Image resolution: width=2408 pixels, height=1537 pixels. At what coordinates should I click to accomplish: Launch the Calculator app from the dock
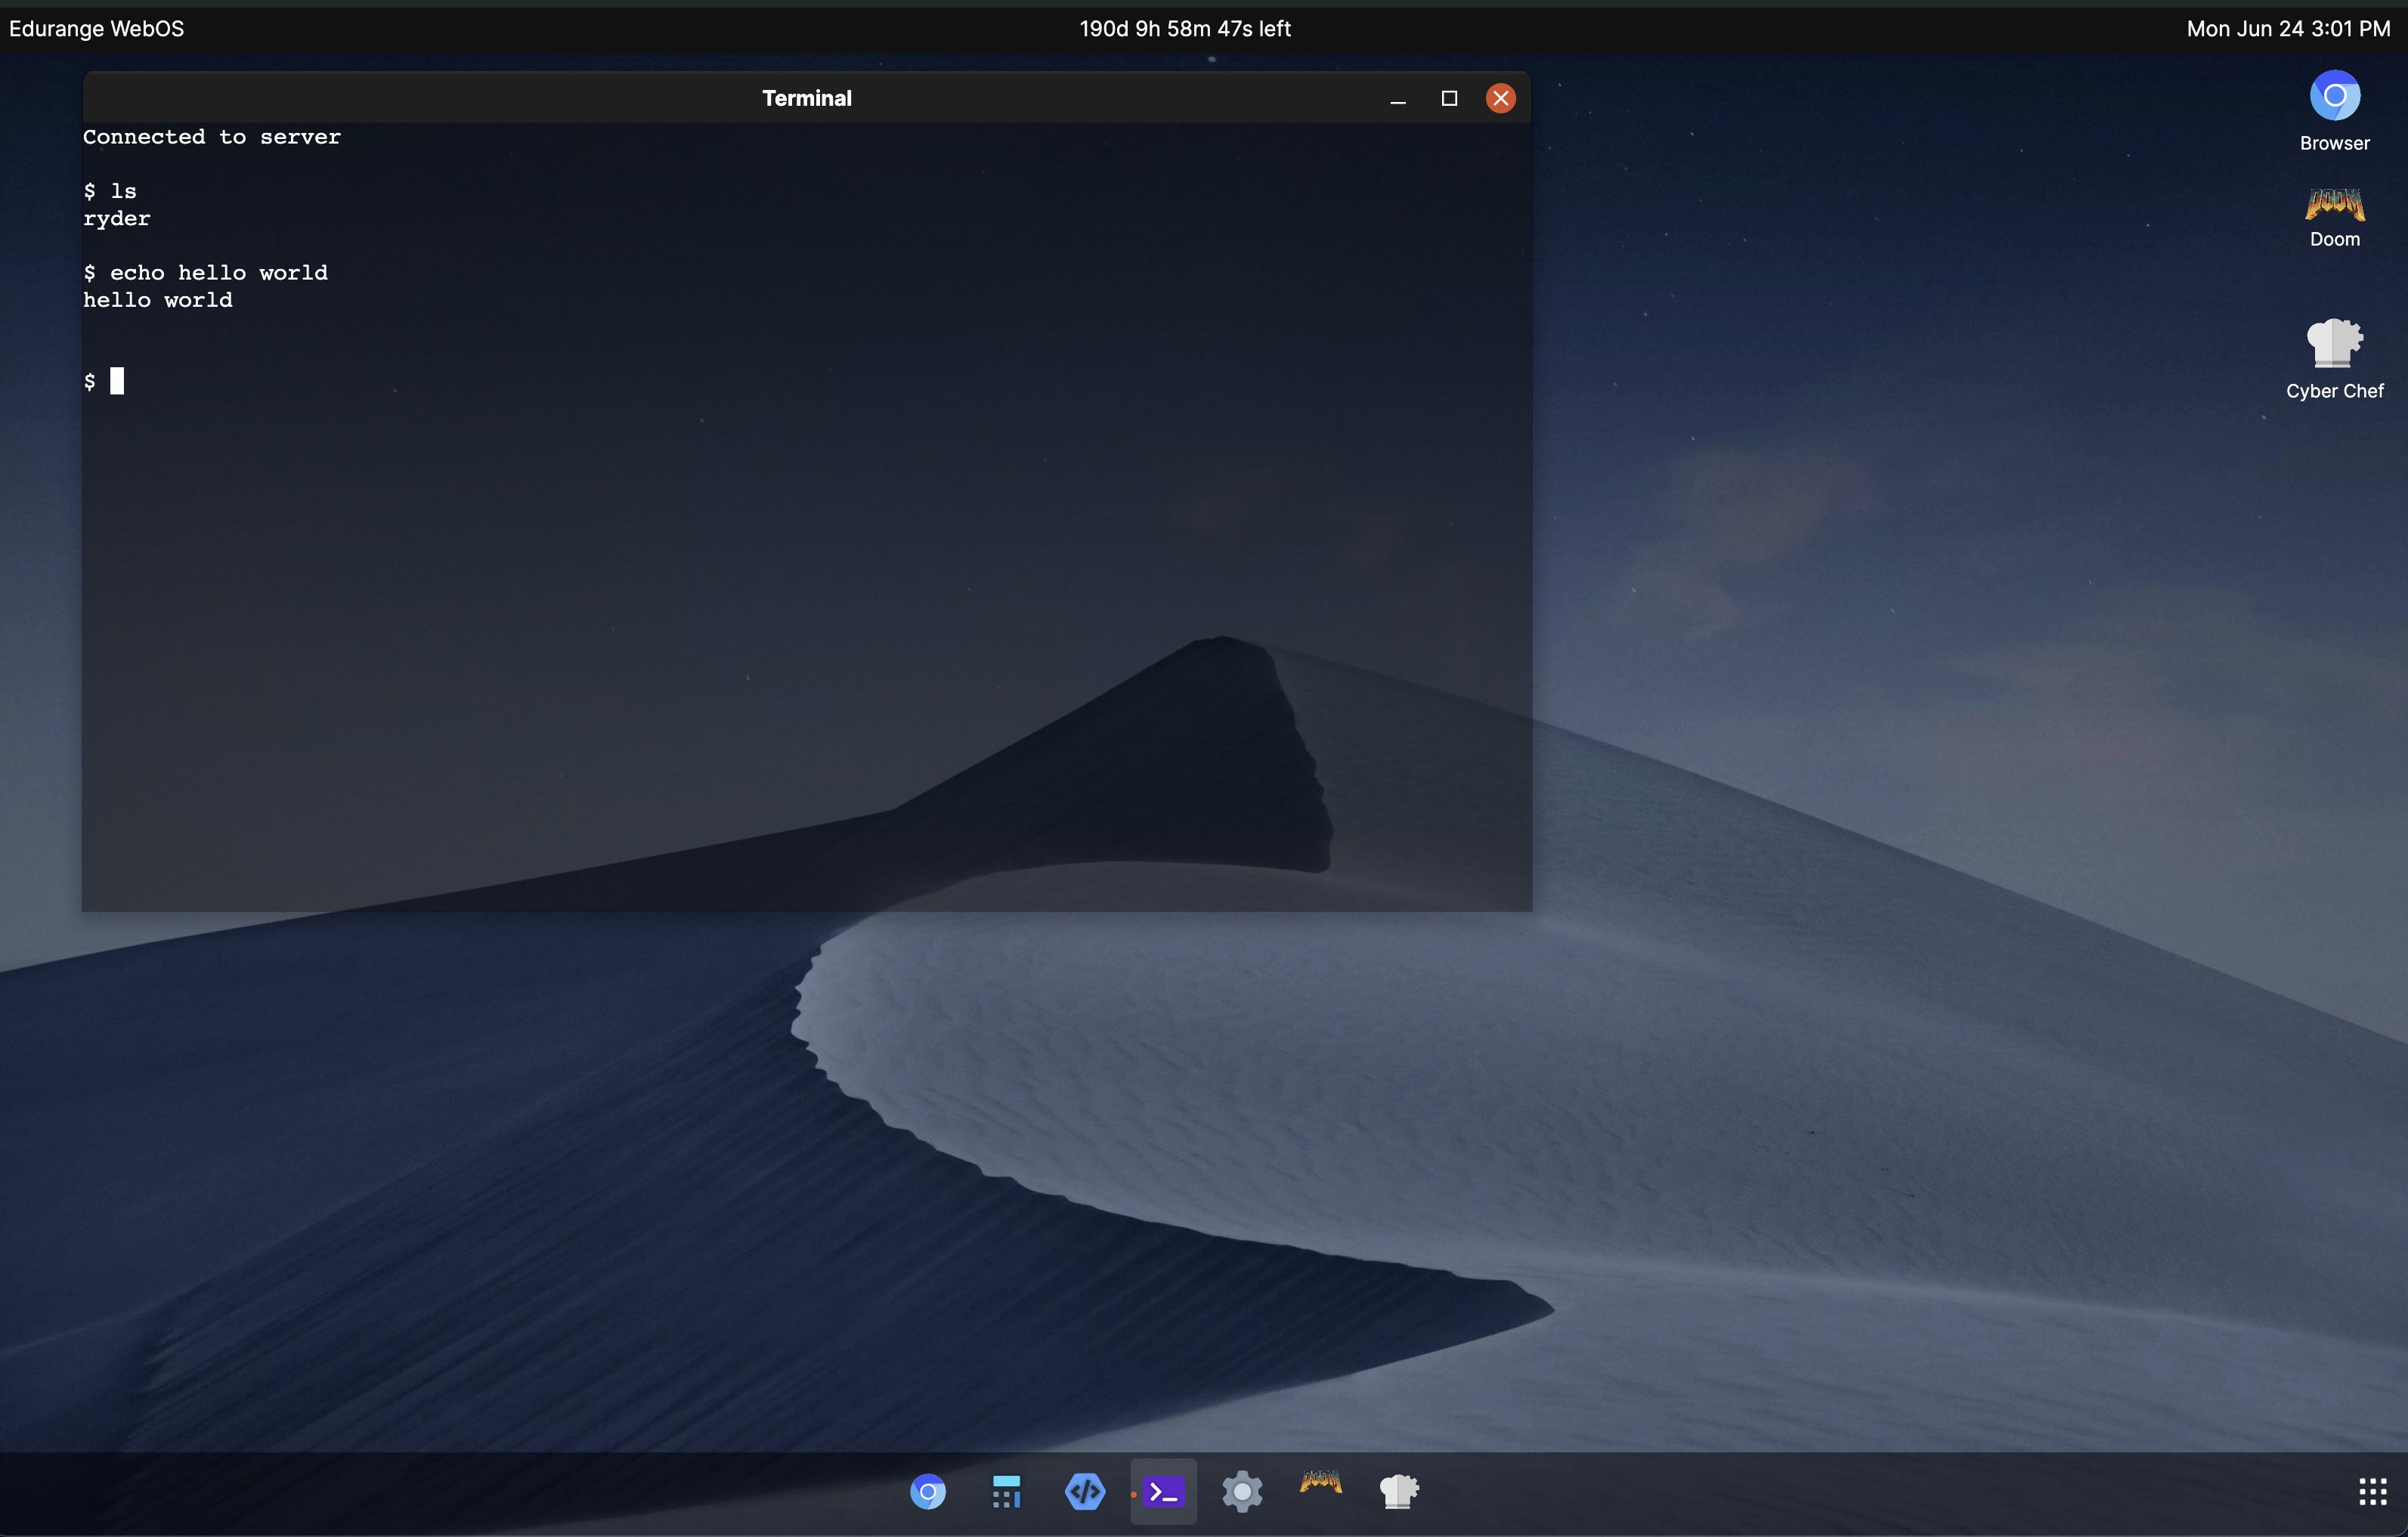[1006, 1492]
